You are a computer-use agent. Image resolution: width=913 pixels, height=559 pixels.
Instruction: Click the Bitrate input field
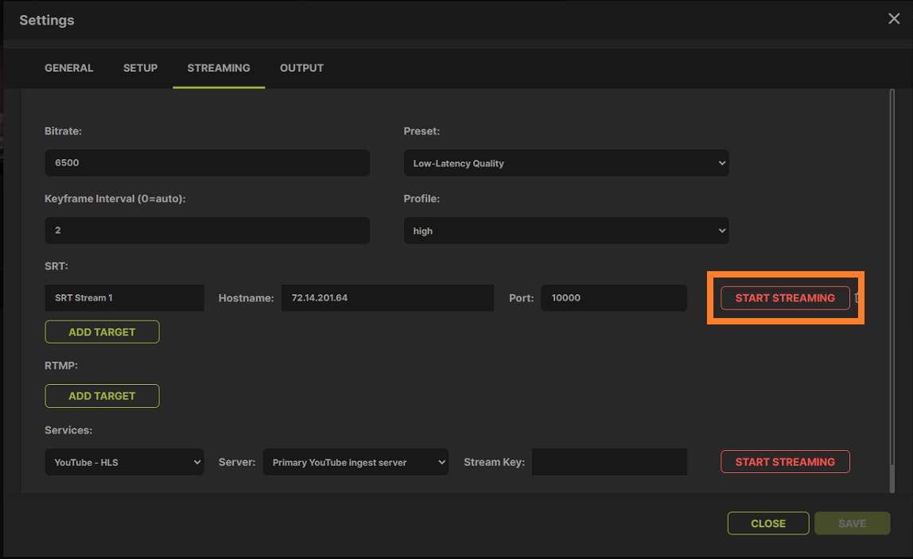208,162
